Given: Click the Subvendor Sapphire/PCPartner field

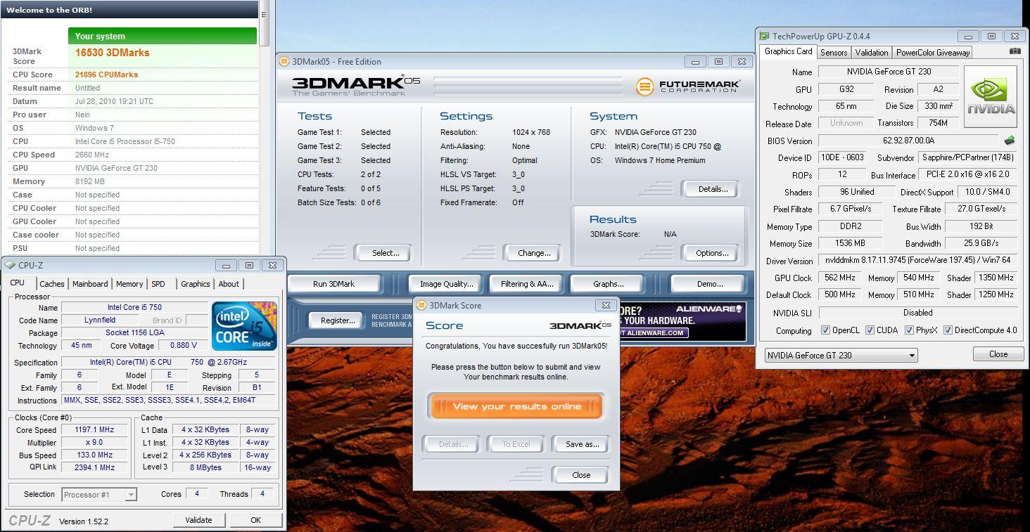Looking at the screenshot, I should coord(967,157).
